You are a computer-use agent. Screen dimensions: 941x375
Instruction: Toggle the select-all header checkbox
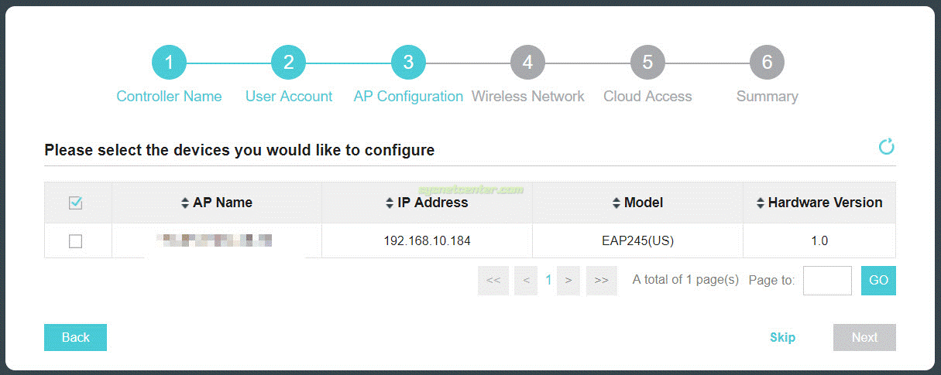pos(76,203)
